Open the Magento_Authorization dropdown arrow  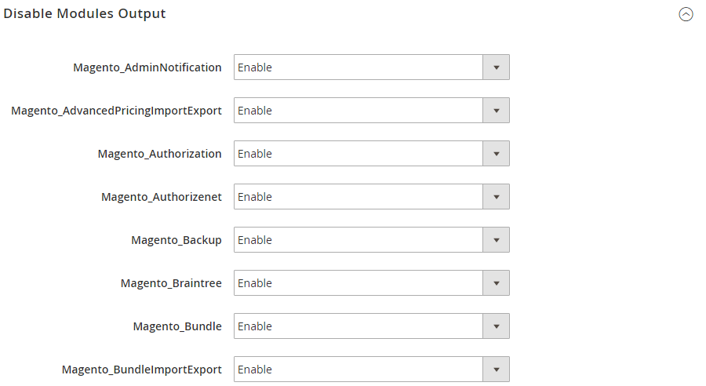click(497, 154)
